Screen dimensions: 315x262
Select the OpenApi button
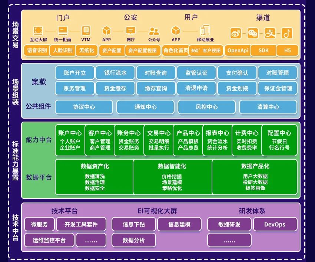pyautogui.click(x=238, y=51)
